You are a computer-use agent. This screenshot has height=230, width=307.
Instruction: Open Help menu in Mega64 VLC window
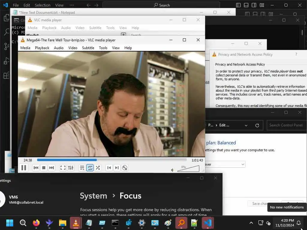pyautogui.click(x=128, y=48)
